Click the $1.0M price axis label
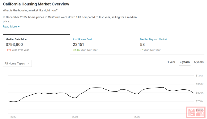This screenshot has height=119, width=207. 200,76
